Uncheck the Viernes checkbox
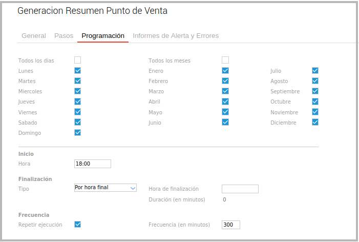359x242 pixels. [78, 112]
